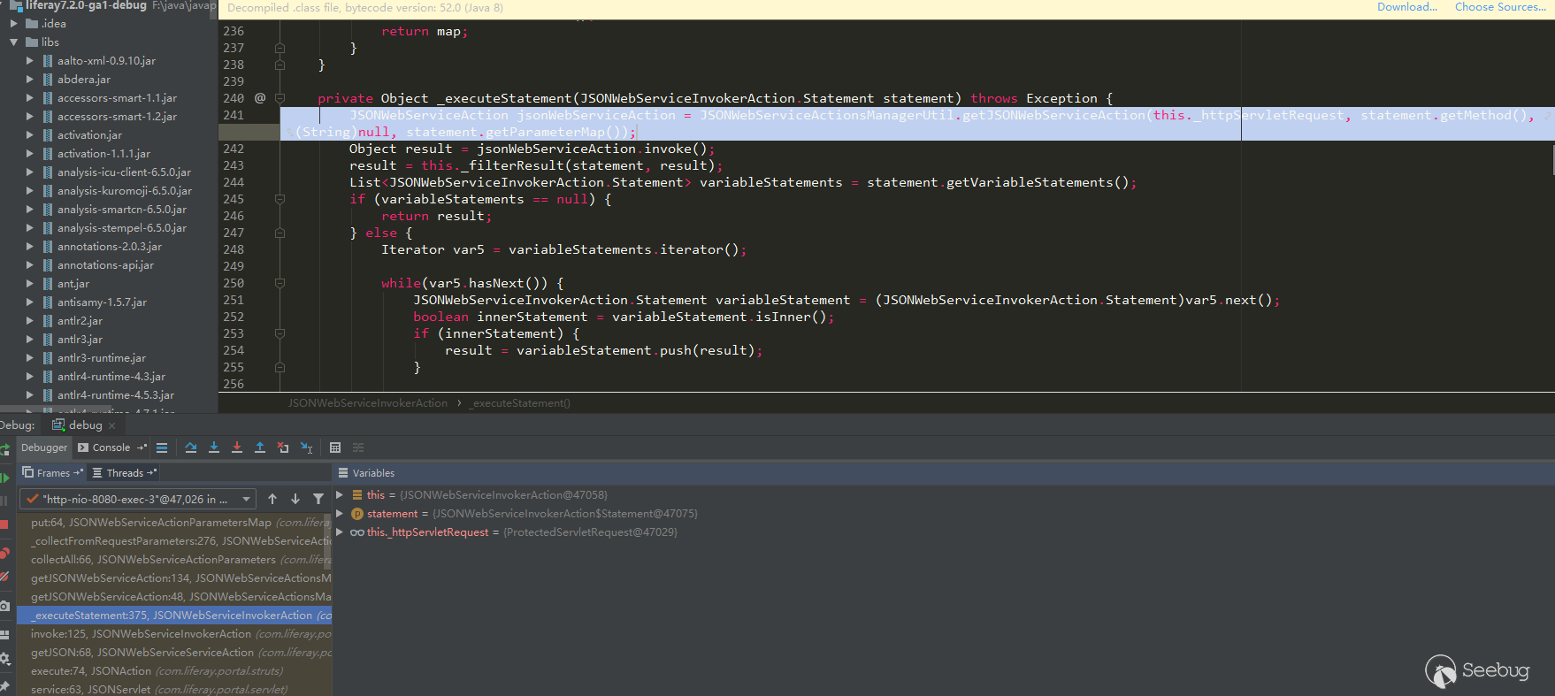Screen dimensions: 1555x696
Task: Click the blue Step Into arrow
Action: (214, 447)
